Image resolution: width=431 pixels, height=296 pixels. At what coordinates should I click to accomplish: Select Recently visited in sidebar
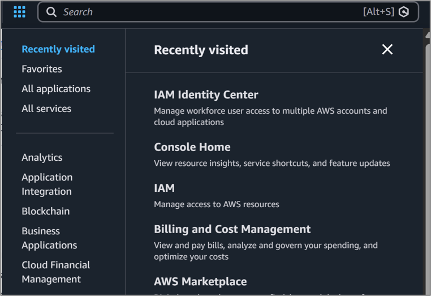[58, 49]
